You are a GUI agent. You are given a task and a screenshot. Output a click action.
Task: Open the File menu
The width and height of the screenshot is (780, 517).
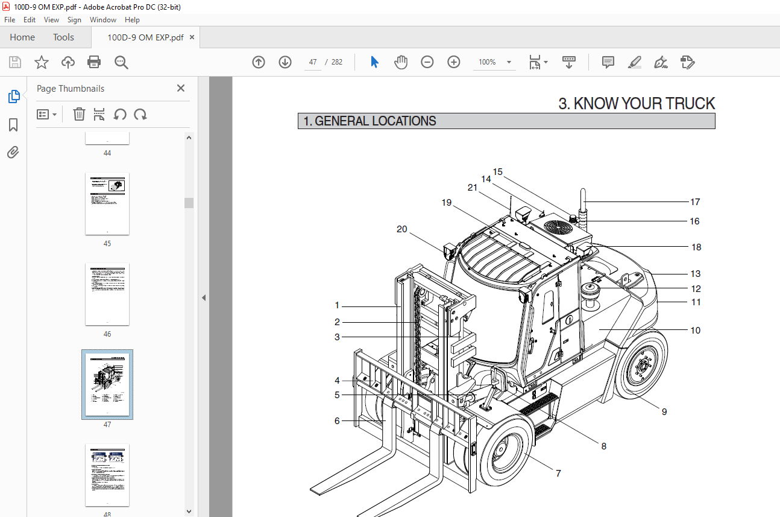pos(10,19)
